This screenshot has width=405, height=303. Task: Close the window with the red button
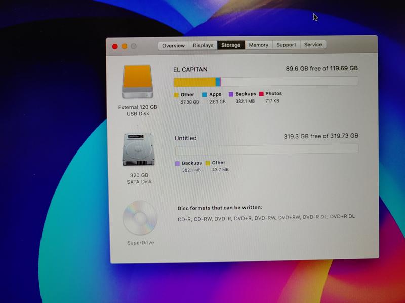115,46
